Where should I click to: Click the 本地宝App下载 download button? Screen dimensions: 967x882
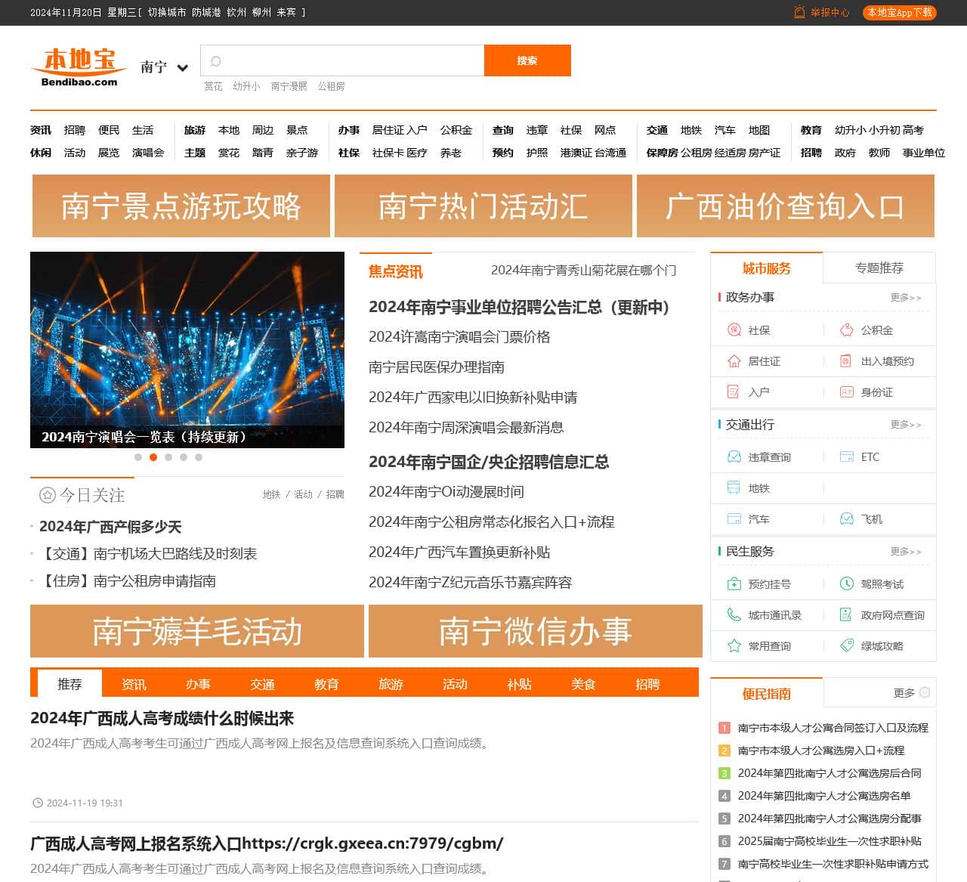[899, 12]
